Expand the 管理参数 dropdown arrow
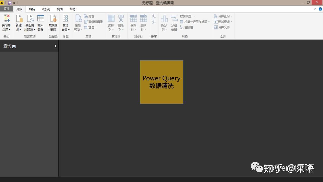 tap(69, 30)
